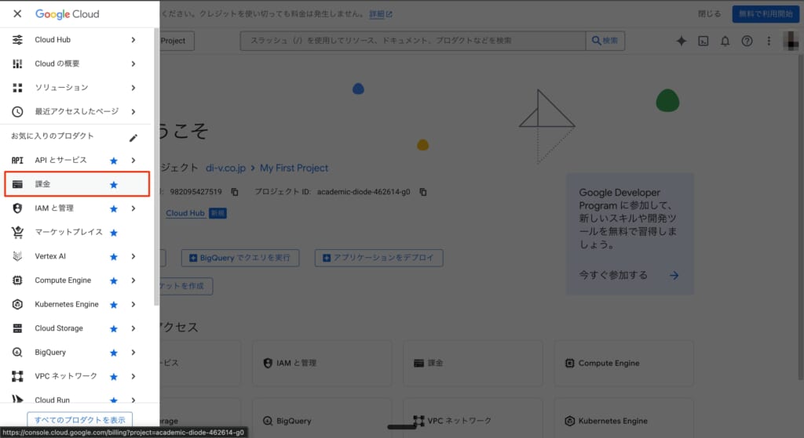804x438 pixels.
Task: Click アプリケーションをデプロイ button
Action: click(x=379, y=258)
